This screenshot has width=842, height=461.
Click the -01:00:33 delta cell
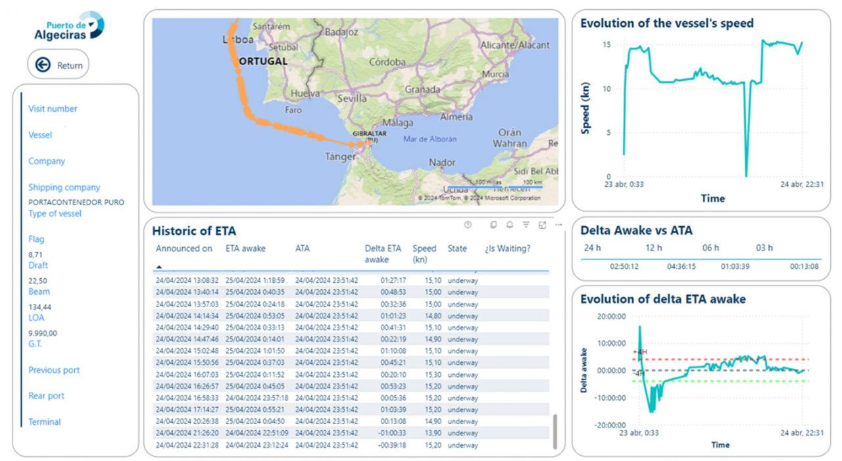(x=391, y=433)
